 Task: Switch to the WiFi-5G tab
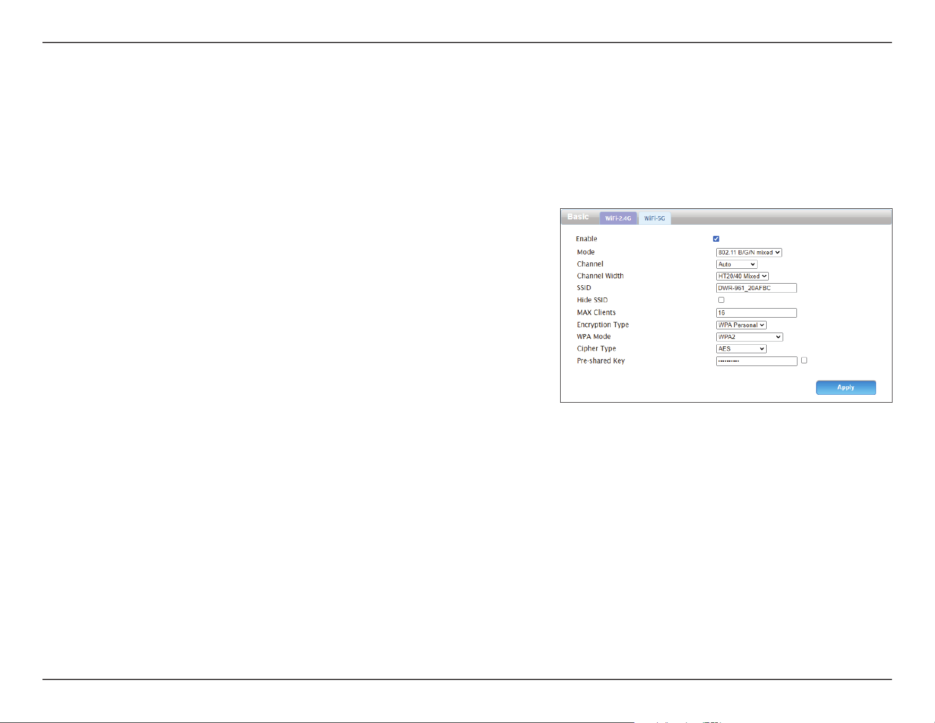tap(654, 218)
